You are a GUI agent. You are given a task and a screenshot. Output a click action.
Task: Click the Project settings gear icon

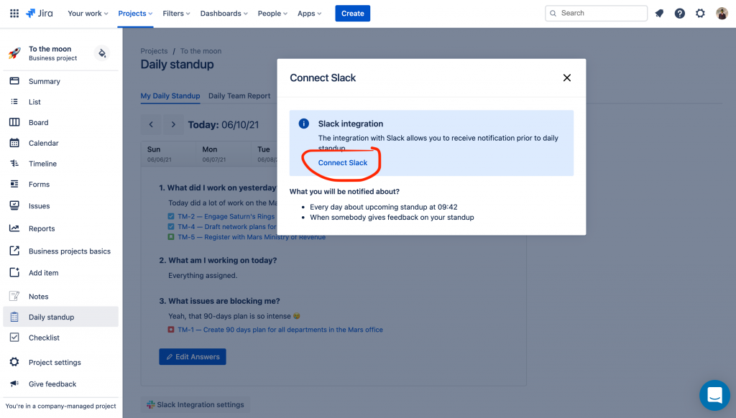tap(14, 362)
